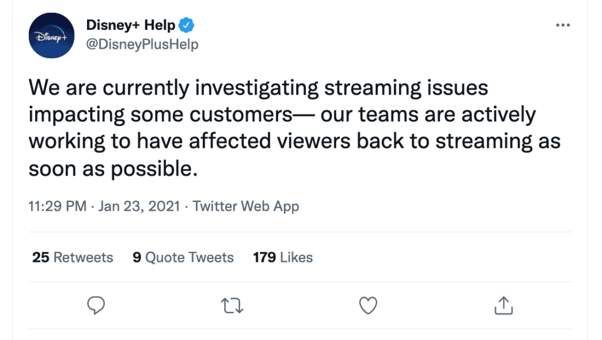Like the tweet with the heart icon

[x=368, y=305]
